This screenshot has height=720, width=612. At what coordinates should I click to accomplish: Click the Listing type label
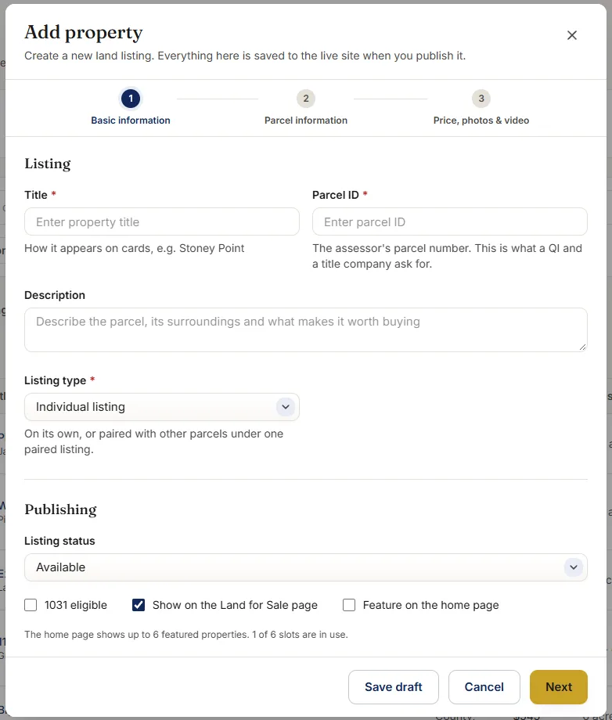pyautogui.click(x=55, y=380)
